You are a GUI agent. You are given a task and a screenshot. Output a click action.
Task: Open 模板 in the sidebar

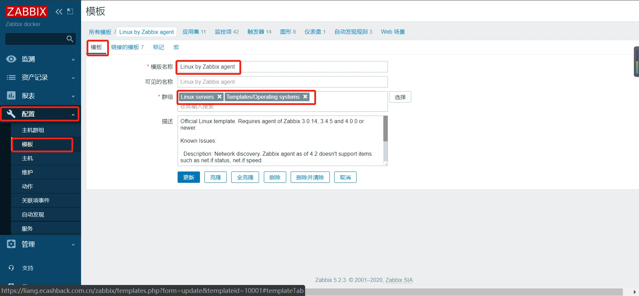point(46,144)
